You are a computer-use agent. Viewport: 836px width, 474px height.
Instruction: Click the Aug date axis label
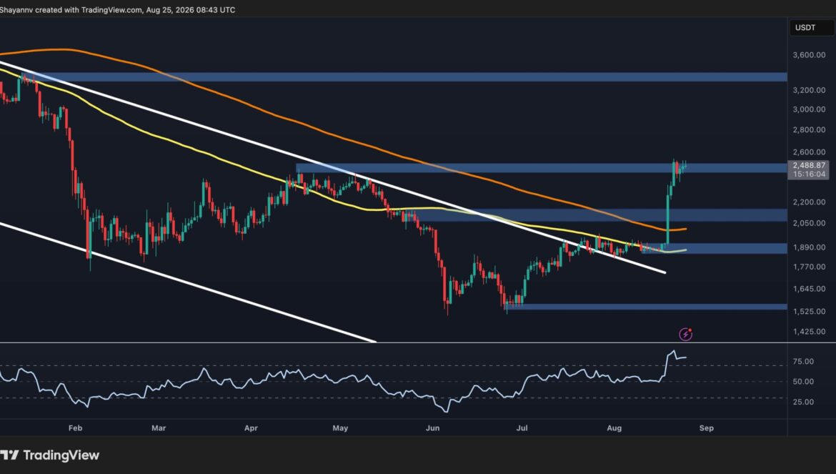[614, 428]
